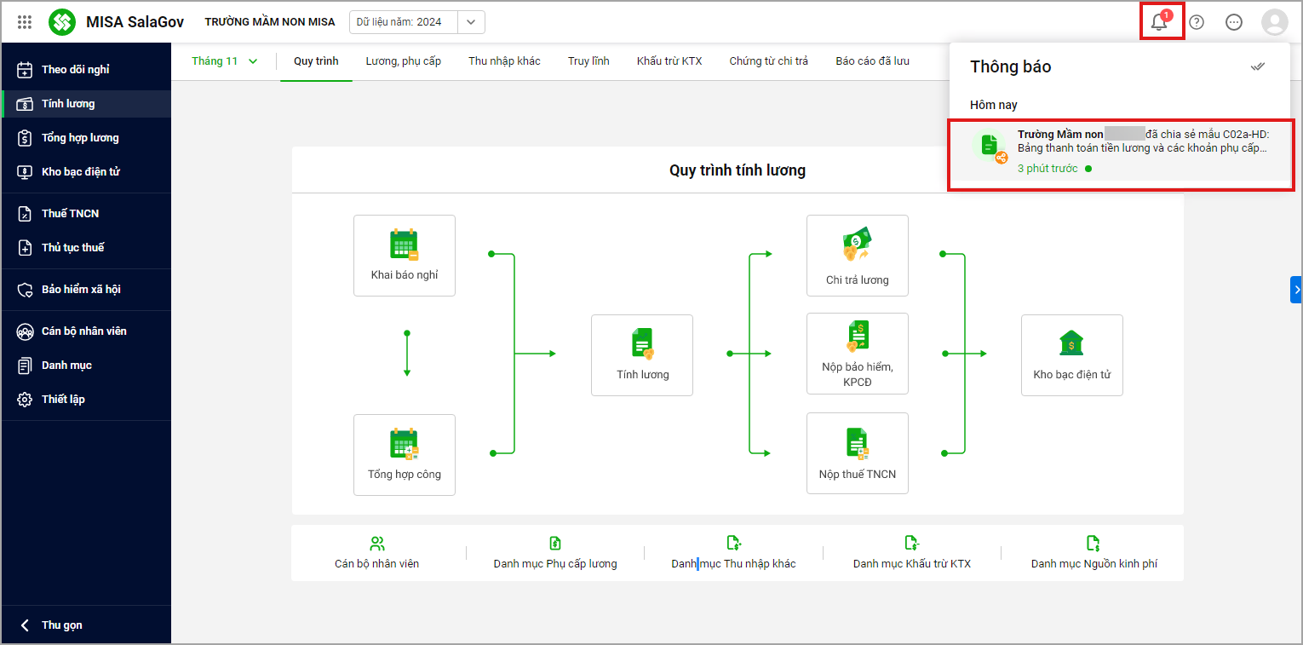Screen dimensions: 1303x645
Task: Mark all notifications as read
Action: click(x=1257, y=66)
